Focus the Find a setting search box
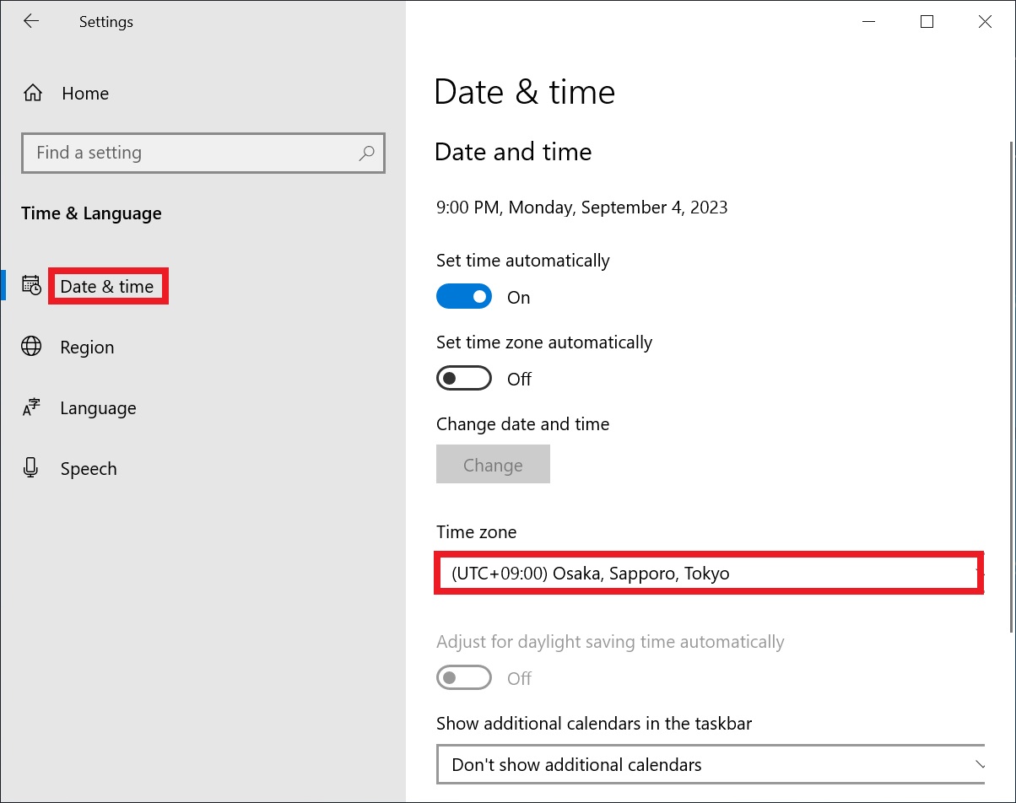 pyautogui.click(x=203, y=153)
